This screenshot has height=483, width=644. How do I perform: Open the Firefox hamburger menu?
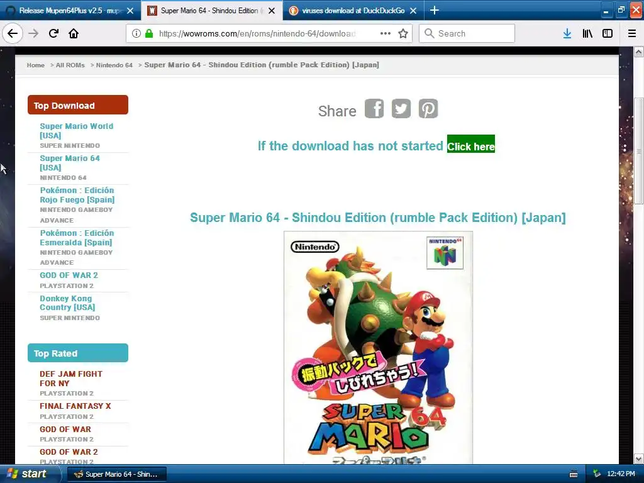pos(632,33)
